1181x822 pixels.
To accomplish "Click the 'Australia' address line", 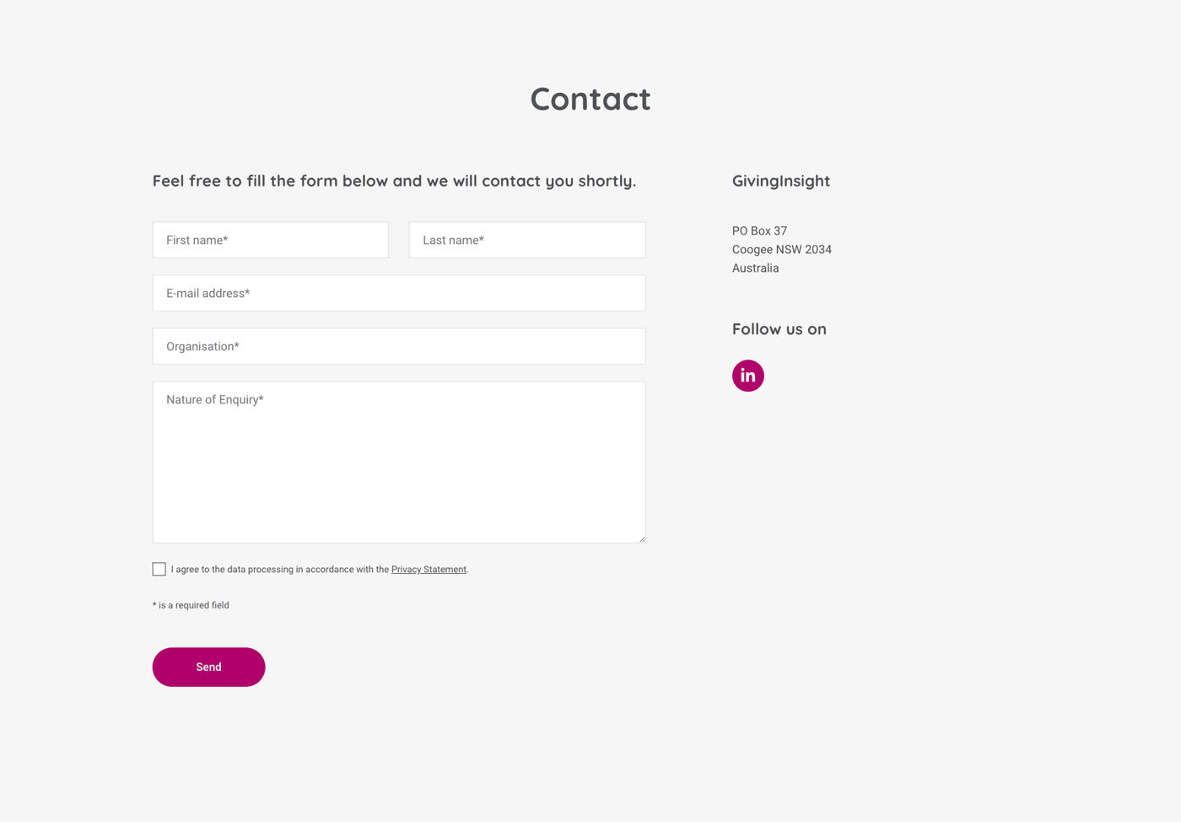I will pyautogui.click(x=755, y=268).
